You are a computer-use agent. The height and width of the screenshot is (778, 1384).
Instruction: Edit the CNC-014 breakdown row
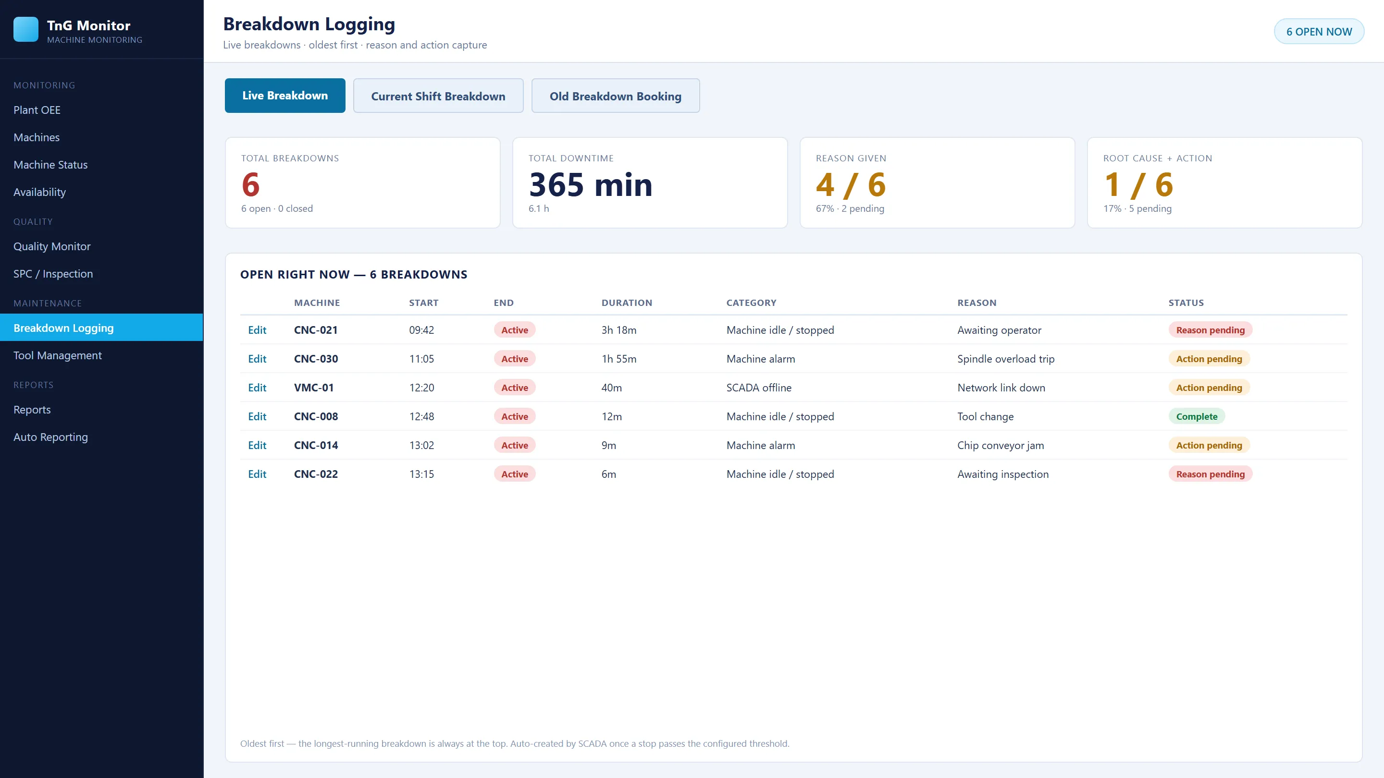click(257, 445)
